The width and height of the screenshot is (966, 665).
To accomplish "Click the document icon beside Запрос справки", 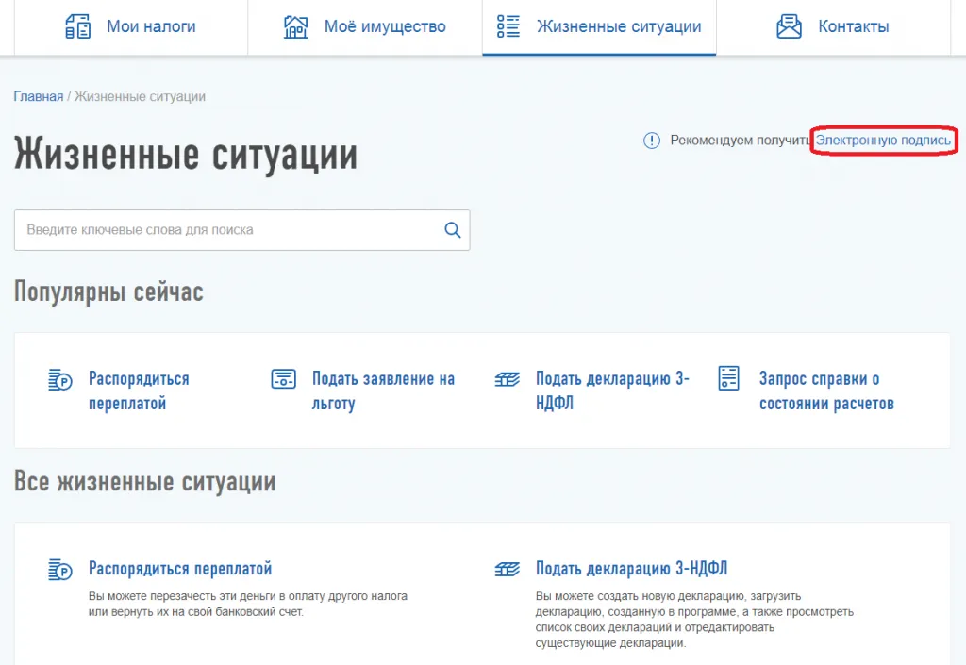I will coord(728,378).
